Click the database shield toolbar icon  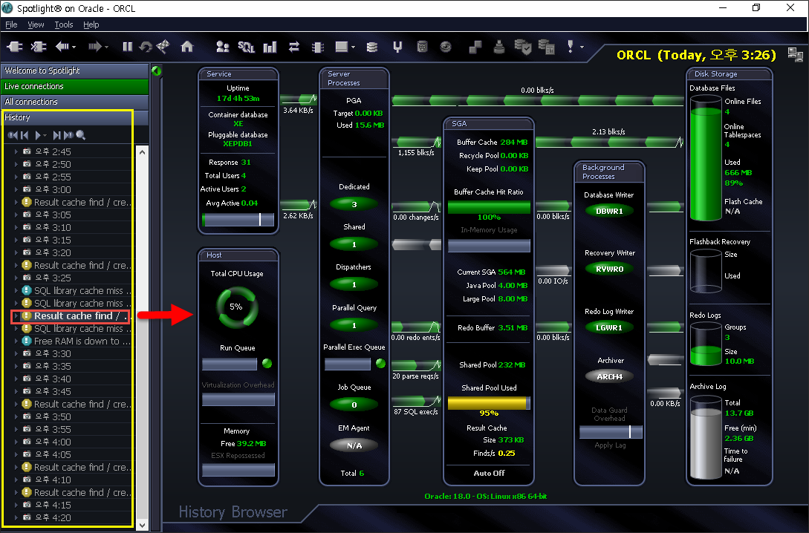tap(523, 47)
